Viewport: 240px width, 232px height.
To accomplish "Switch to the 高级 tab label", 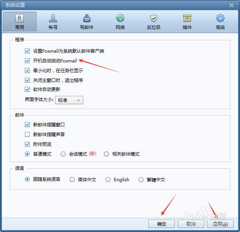I will coord(220,27).
